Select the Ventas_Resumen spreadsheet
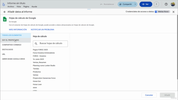 [x=39, y=62]
